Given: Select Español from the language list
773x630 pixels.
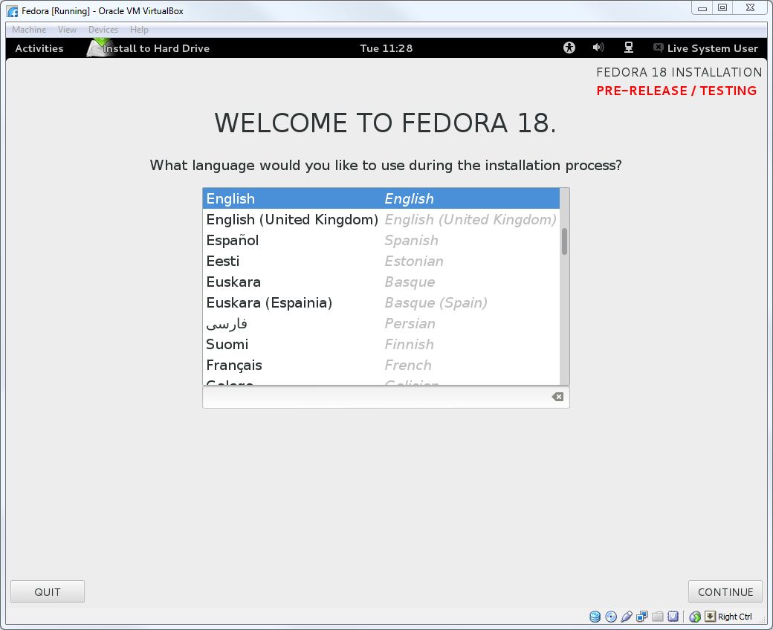Looking at the screenshot, I should pyautogui.click(x=381, y=240).
